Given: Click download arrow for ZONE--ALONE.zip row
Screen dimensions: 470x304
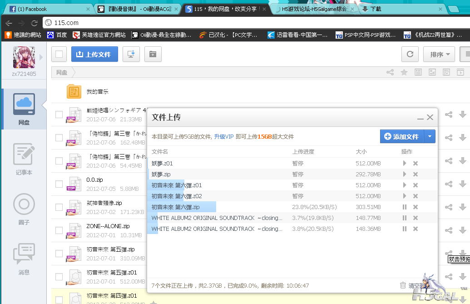Looking at the screenshot, I should [462, 230].
